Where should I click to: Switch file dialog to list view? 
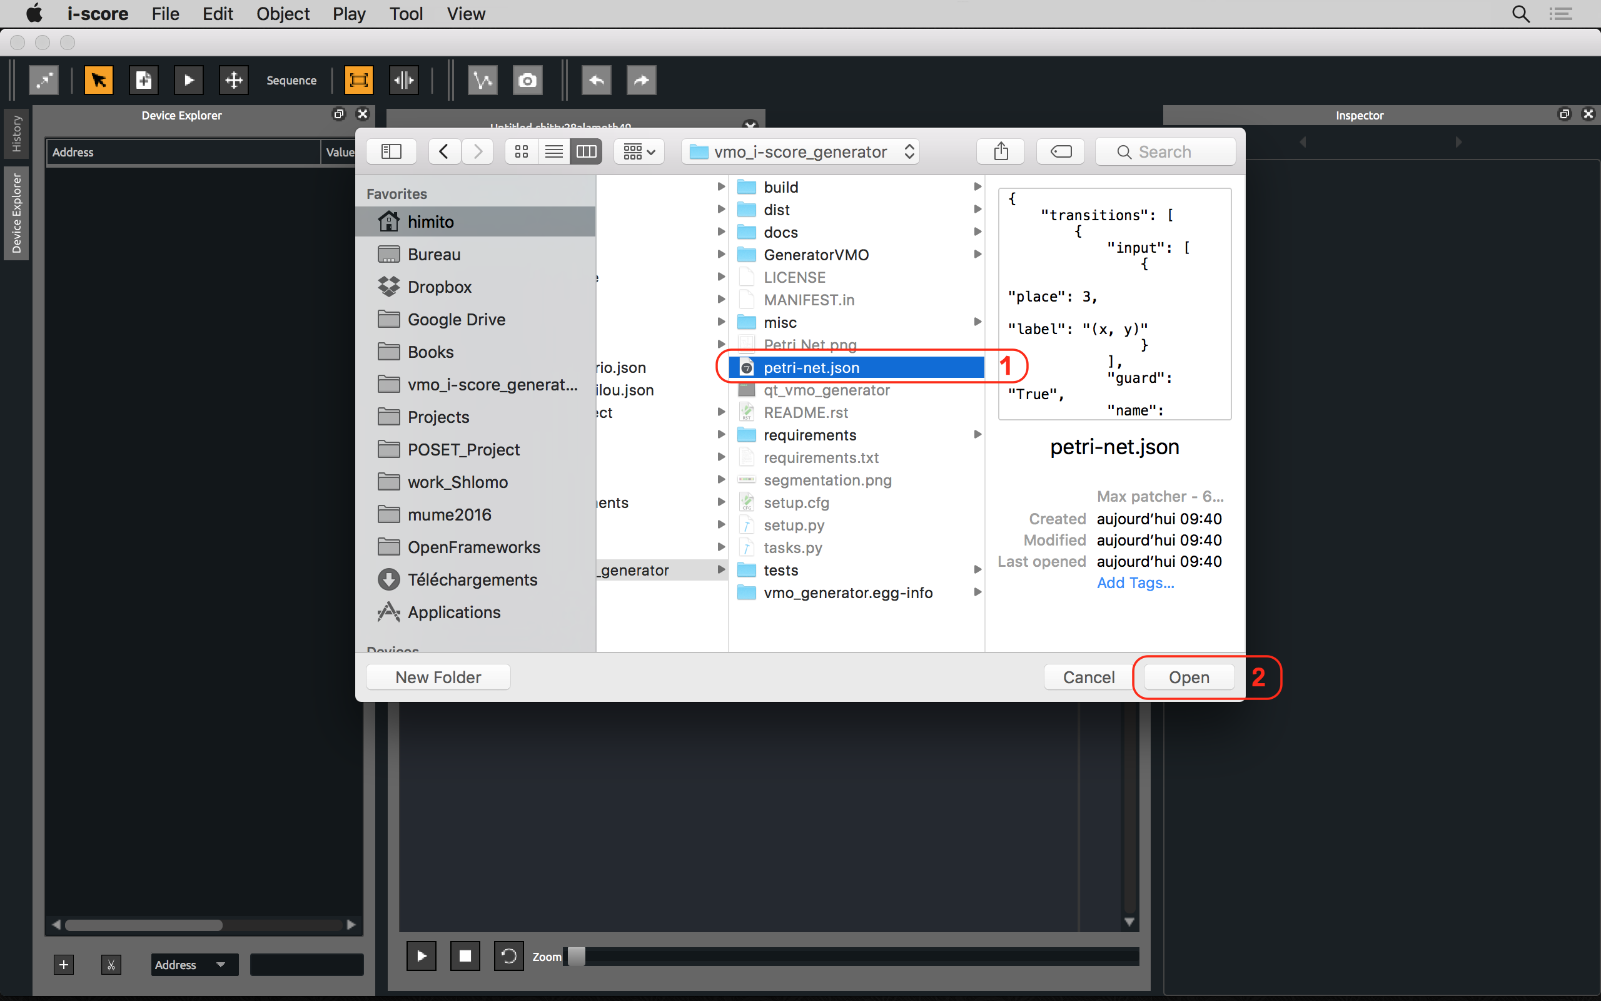click(553, 151)
